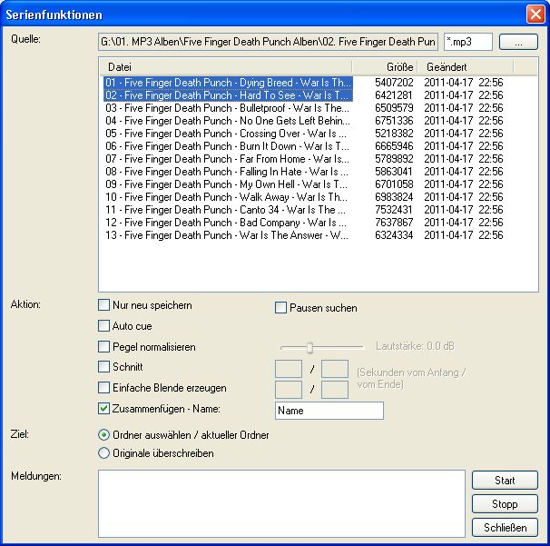Enable the Auto cue option

[x=103, y=326]
